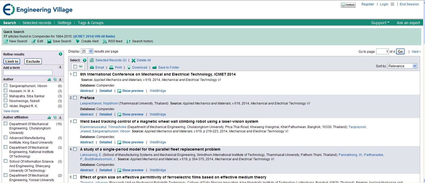Click the Limit to button
Screen dimensions: 425x183
pos(12,61)
